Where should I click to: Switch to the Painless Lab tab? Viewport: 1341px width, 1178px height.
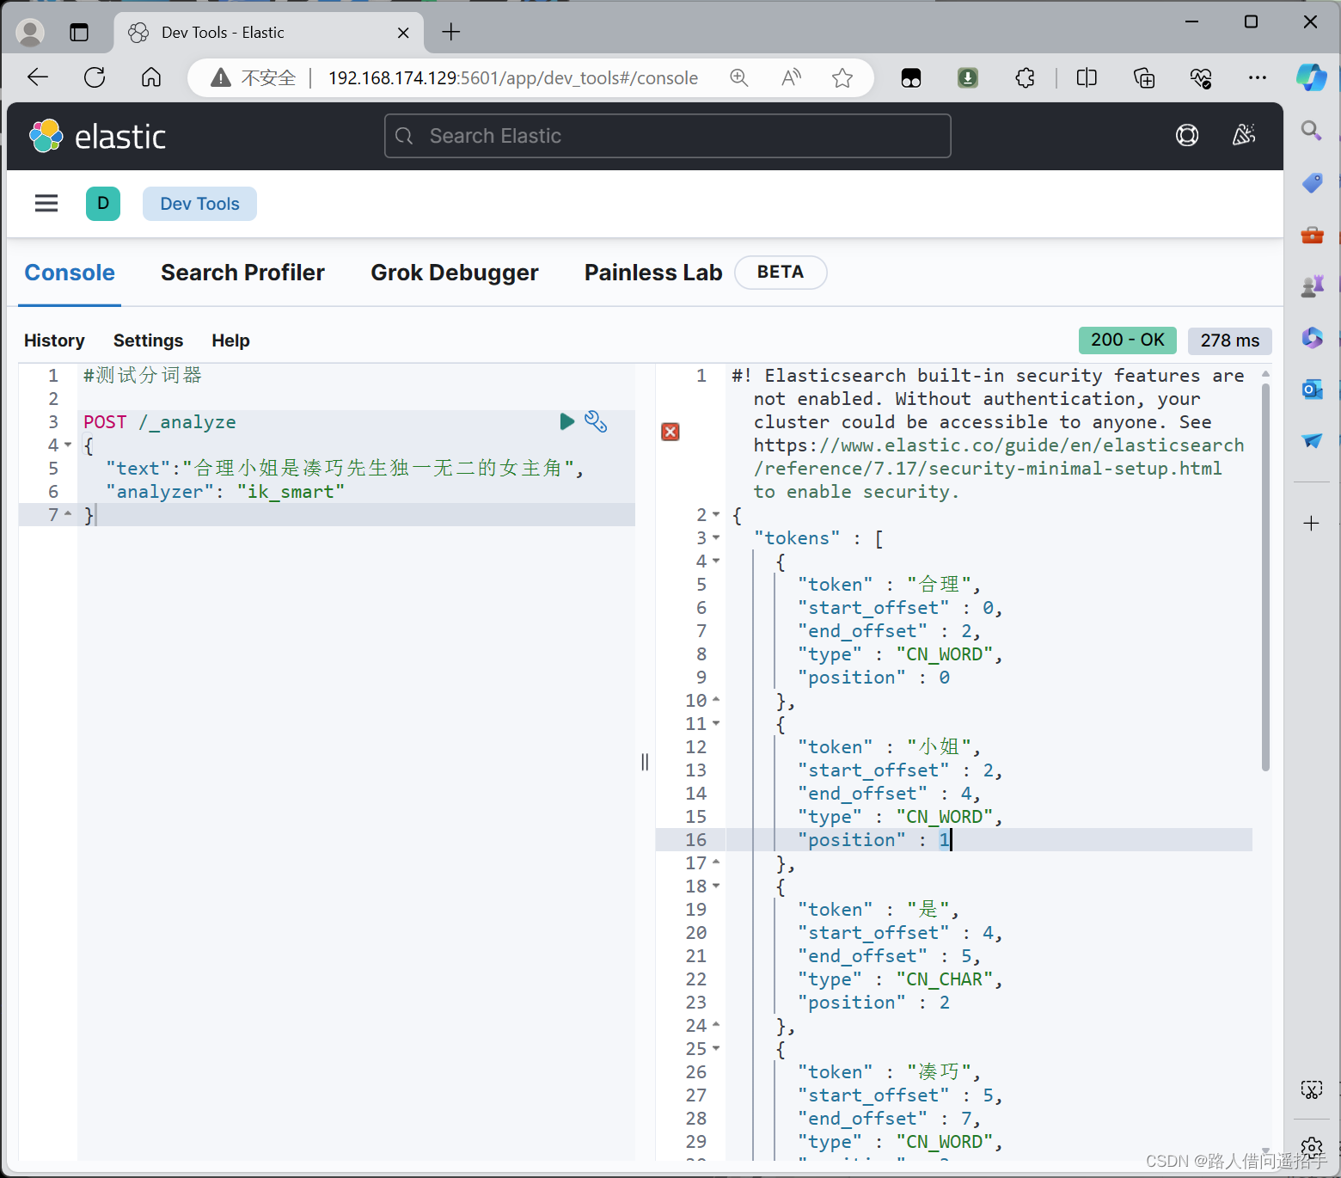click(x=653, y=273)
